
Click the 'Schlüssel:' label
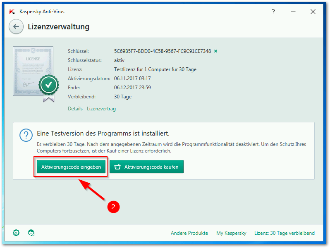78,51
